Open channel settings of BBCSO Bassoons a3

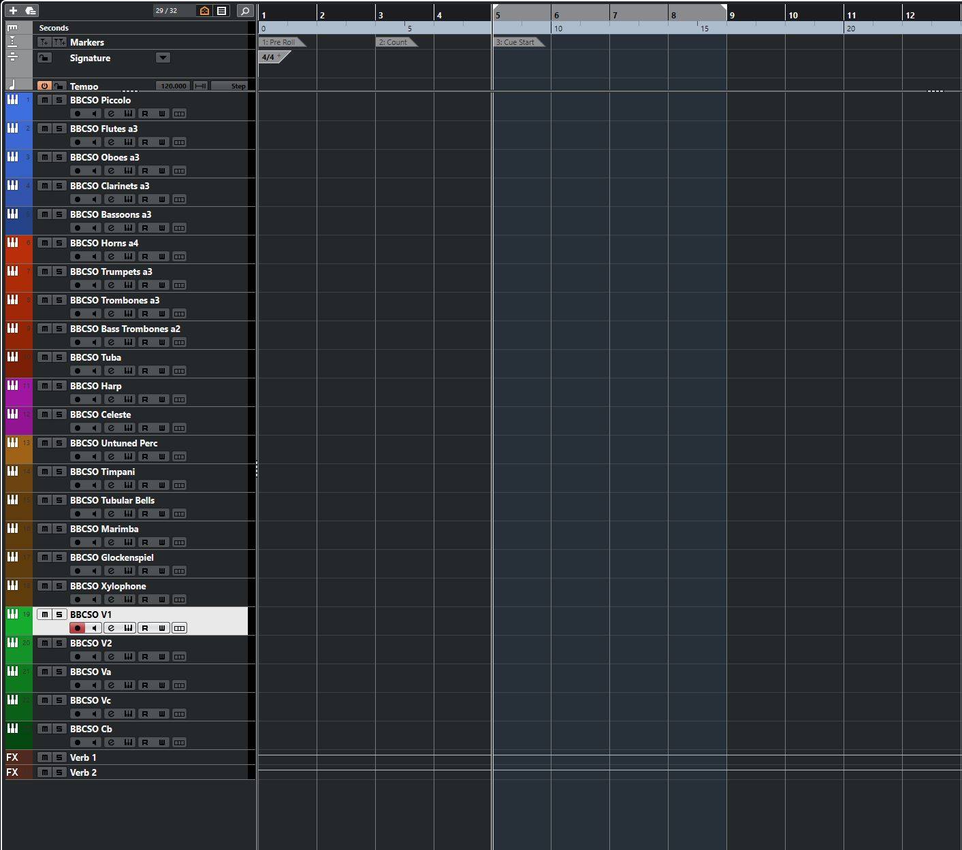point(111,228)
